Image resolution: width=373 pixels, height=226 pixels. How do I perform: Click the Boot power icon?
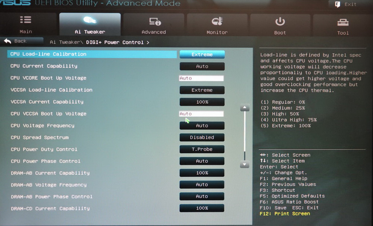pos(280,22)
